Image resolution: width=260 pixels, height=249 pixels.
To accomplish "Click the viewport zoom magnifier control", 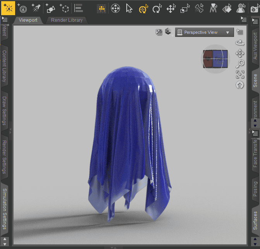I will click(240, 64).
